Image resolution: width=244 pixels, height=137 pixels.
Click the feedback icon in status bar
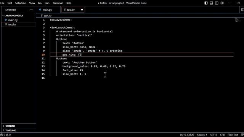pyautogui.click(x=242, y=135)
